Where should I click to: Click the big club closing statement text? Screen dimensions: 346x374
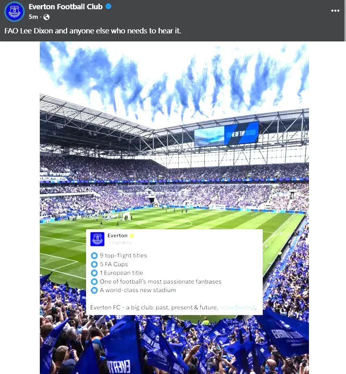[x=154, y=308]
